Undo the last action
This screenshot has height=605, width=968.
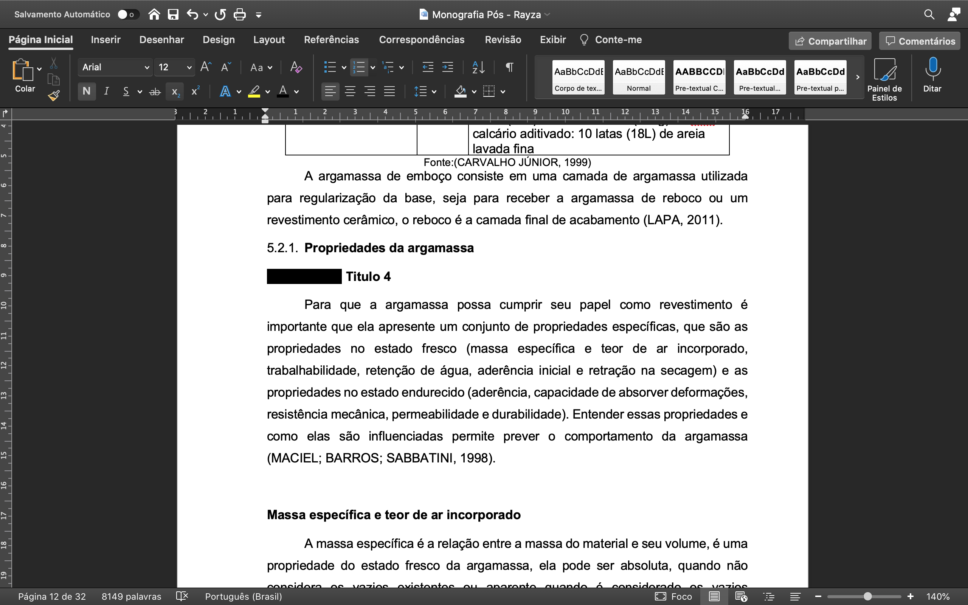pos(192,14)
